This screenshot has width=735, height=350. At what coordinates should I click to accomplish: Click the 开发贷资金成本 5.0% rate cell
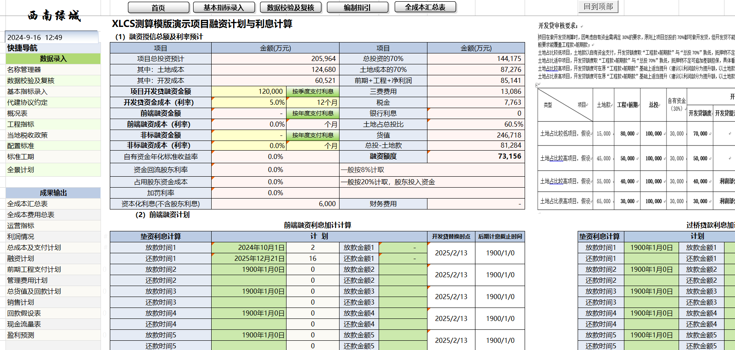pos(249,103)
